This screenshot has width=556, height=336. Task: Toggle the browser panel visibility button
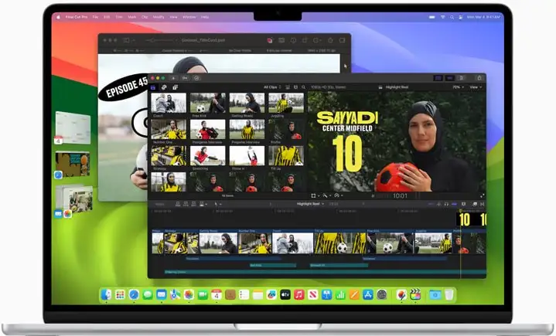coord(438,78)
